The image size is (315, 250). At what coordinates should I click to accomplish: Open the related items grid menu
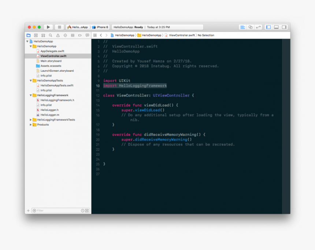point(95,36)
